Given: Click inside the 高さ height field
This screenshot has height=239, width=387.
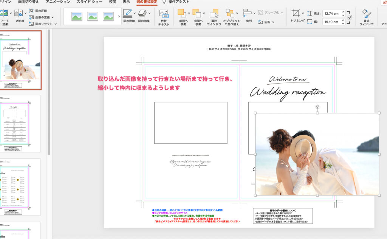Looking at the screenshot, I should point(331,13).
